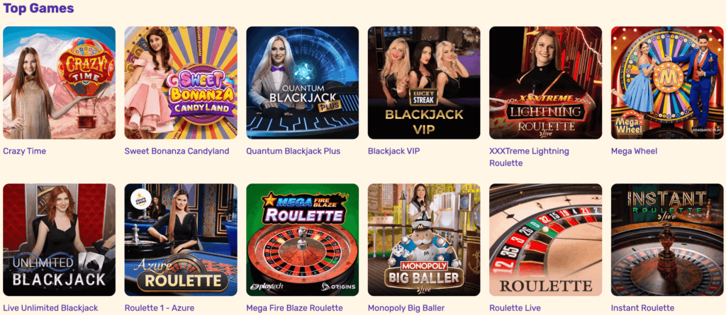Screen dimensions: 726x315
Task: Click the XXXtreme Lightning Roulette image
Action: (x=545, y=83)
